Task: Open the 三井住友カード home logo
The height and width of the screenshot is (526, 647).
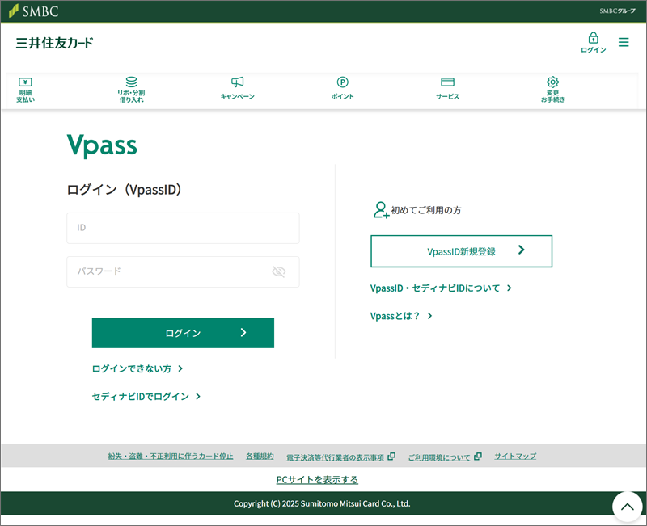Action: tap(54, 43)
